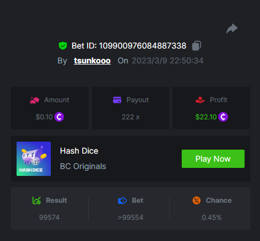Click the green Result chart icon

[x=37, y=200]
